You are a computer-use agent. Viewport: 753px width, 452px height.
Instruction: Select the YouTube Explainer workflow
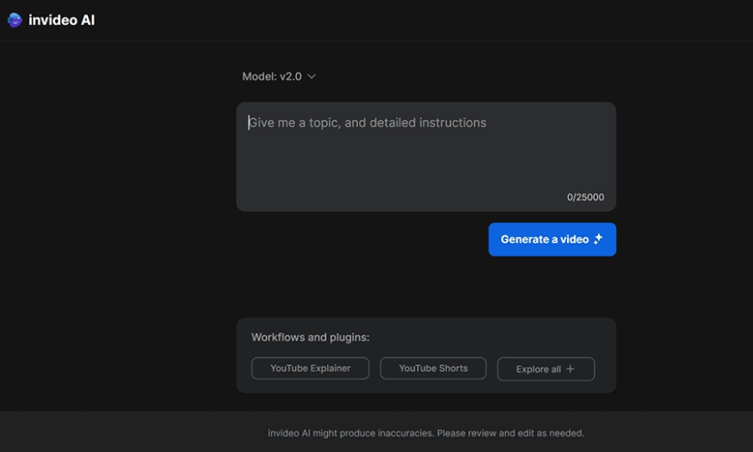(310, 368)
